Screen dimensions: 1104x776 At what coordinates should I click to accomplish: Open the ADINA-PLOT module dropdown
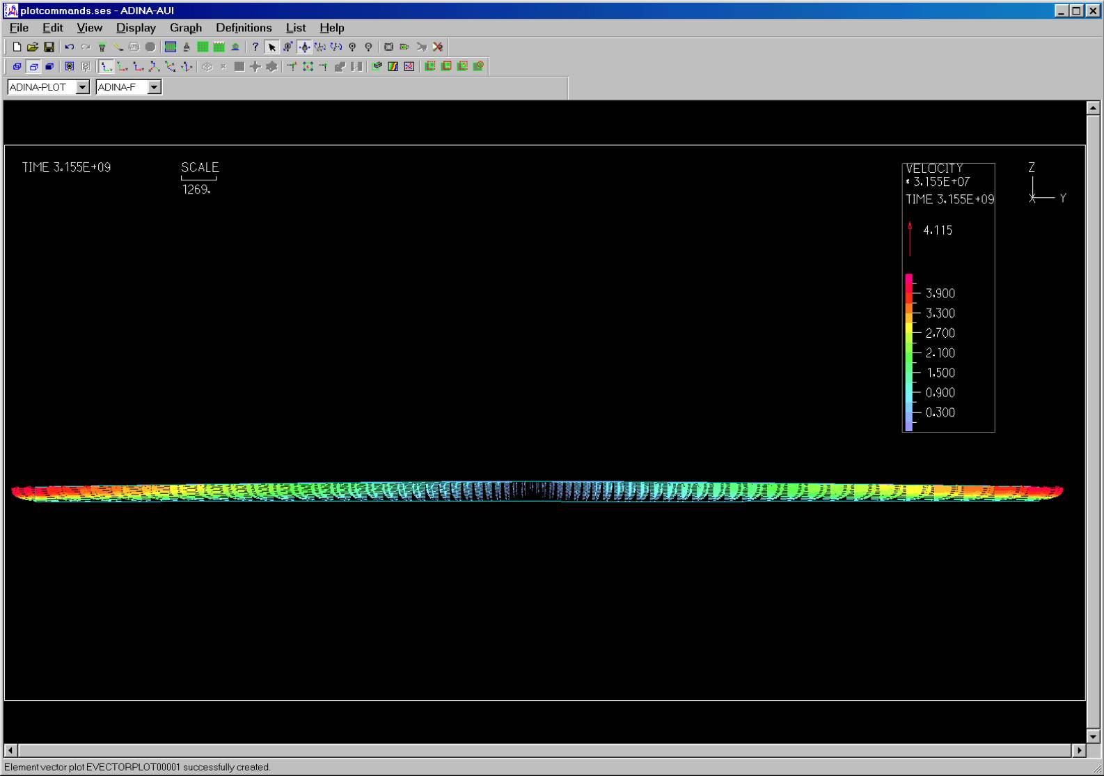click(83, 87)
